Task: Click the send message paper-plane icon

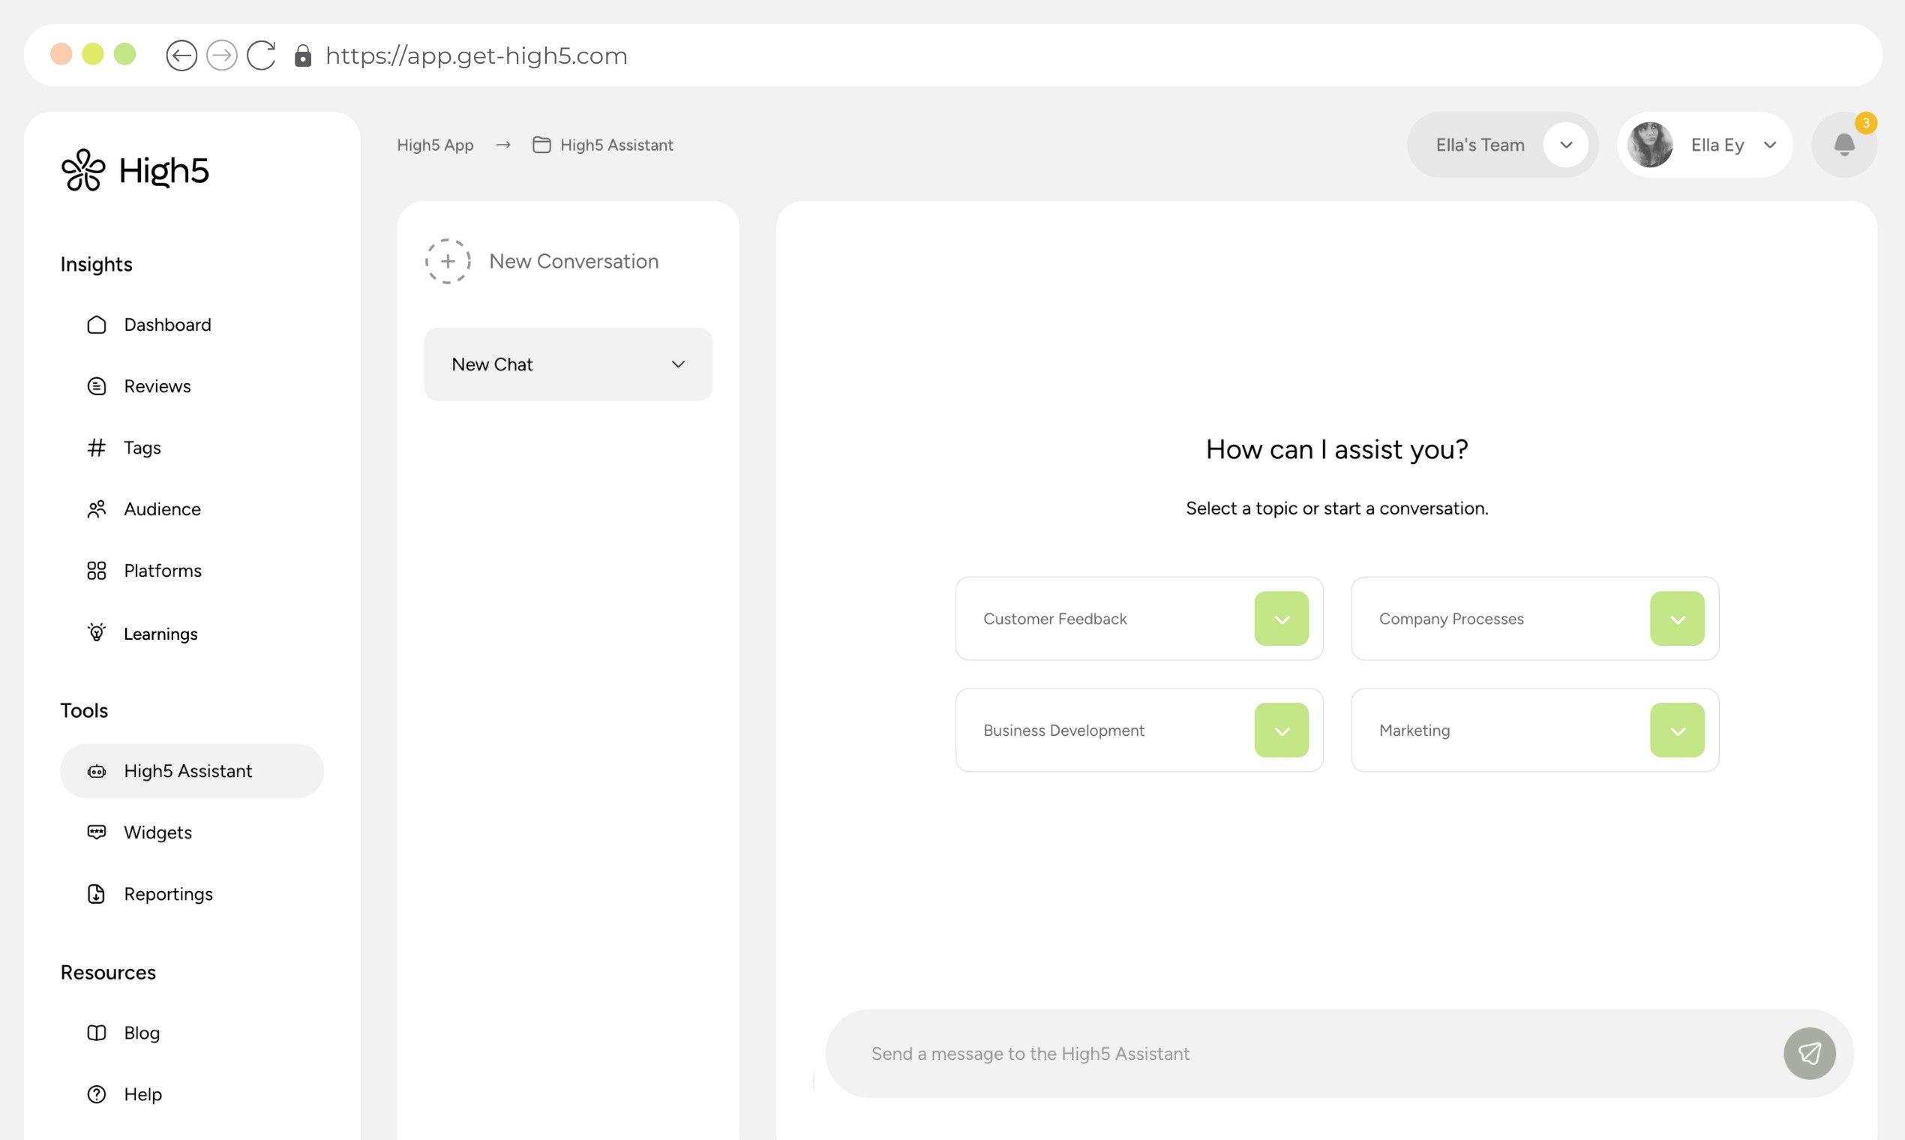Action: pyautogui.click(x=1809, y=1053)
